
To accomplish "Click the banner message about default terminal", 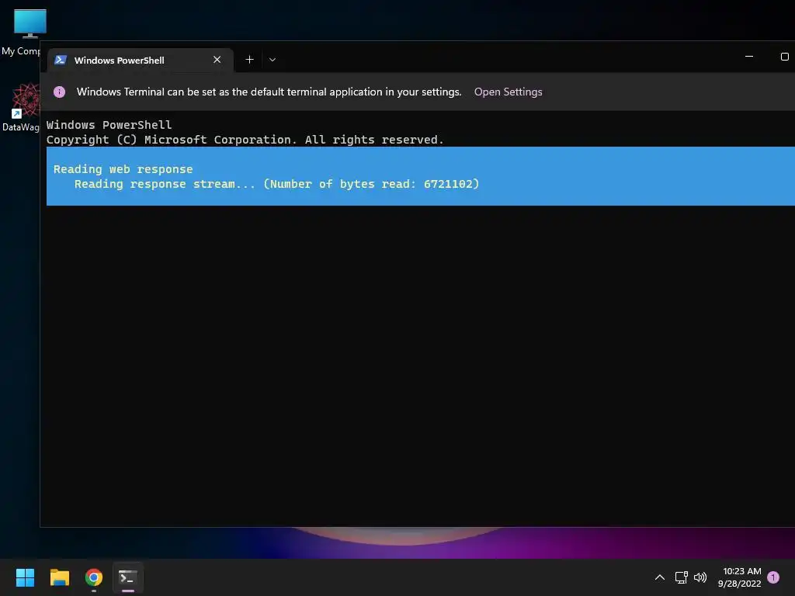I will pyautogui.click(x=269, y=92).
